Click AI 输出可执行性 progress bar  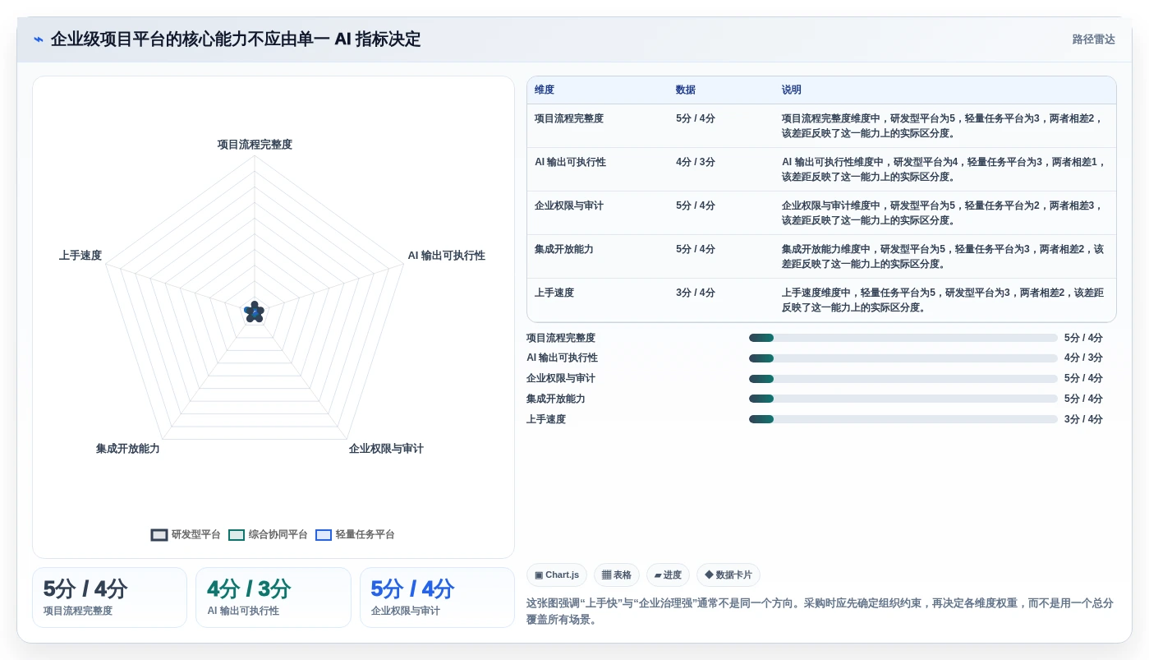click(x=903, y=358)
